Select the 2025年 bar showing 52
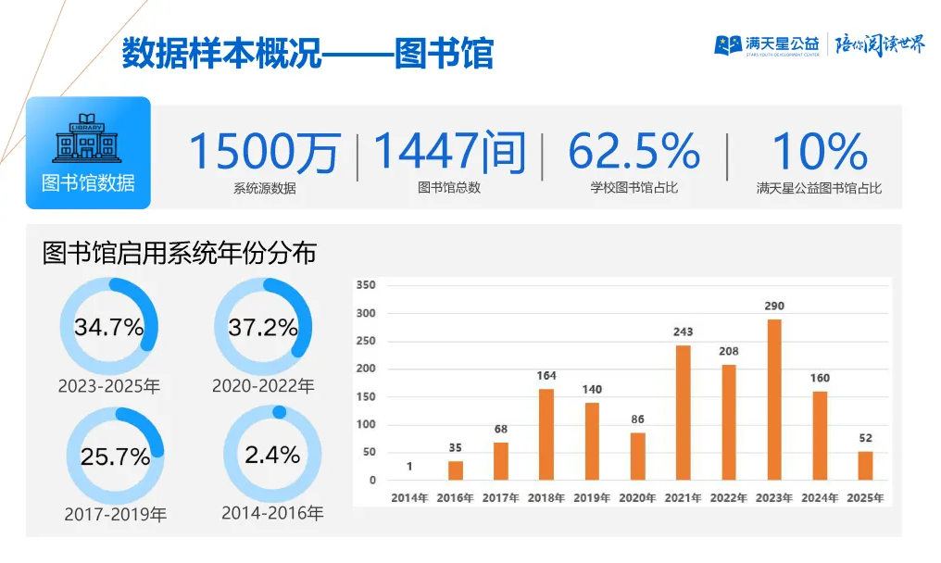The image size is (941, 563). pos(865,465)
